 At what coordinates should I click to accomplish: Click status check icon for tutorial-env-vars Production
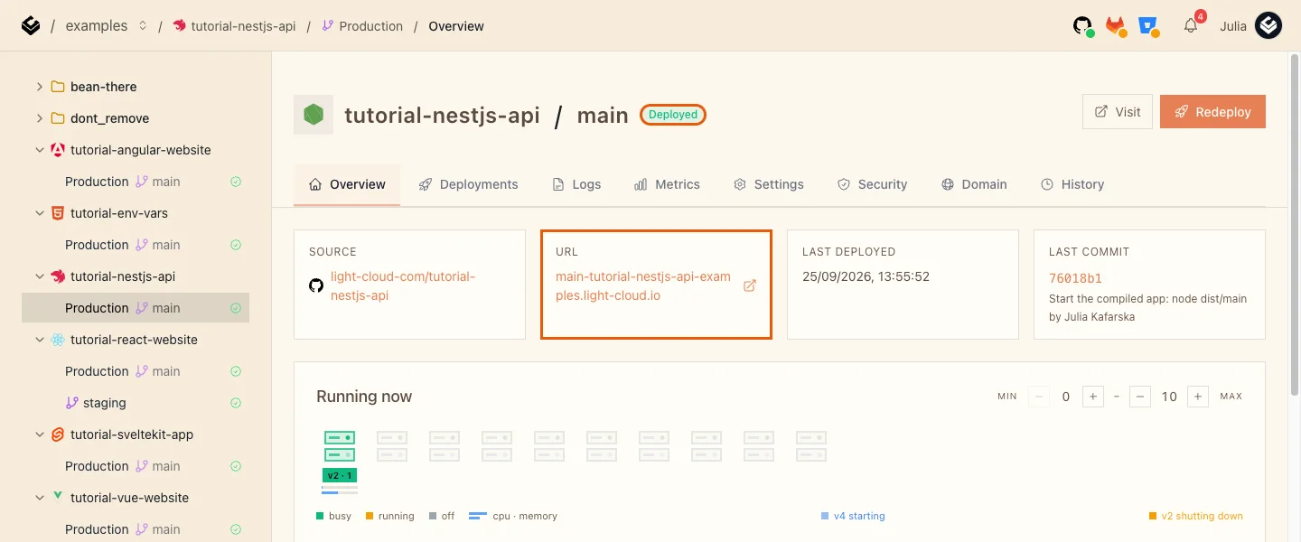point(236,245)
